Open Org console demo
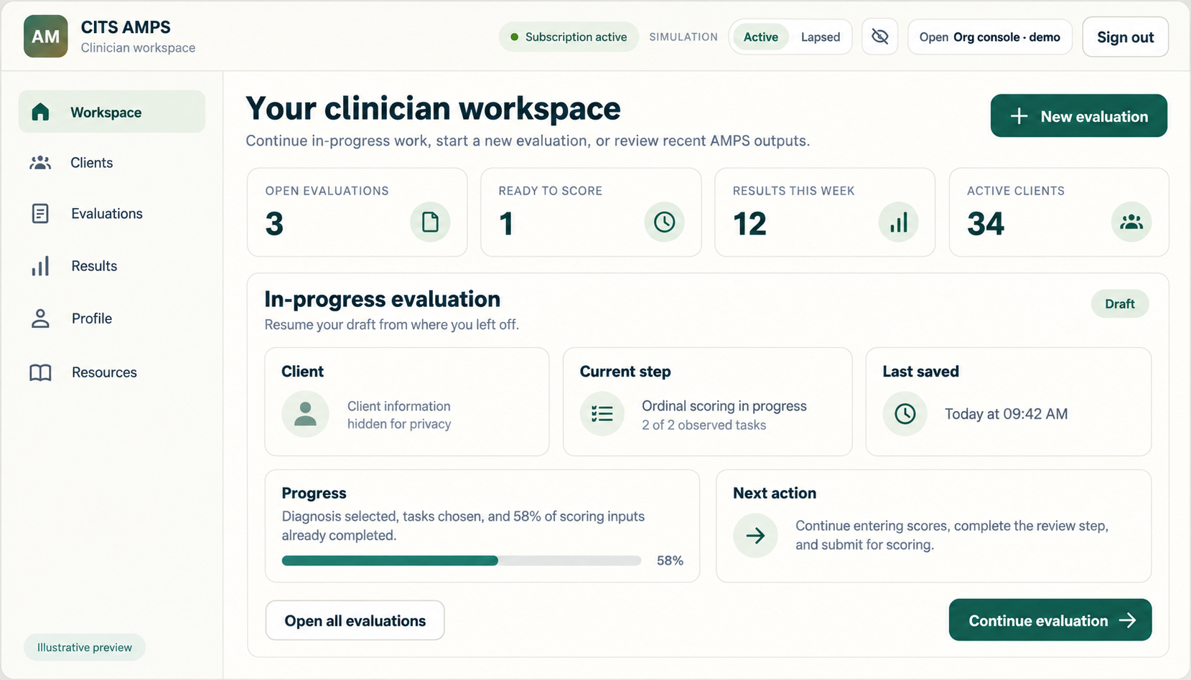 989,37
